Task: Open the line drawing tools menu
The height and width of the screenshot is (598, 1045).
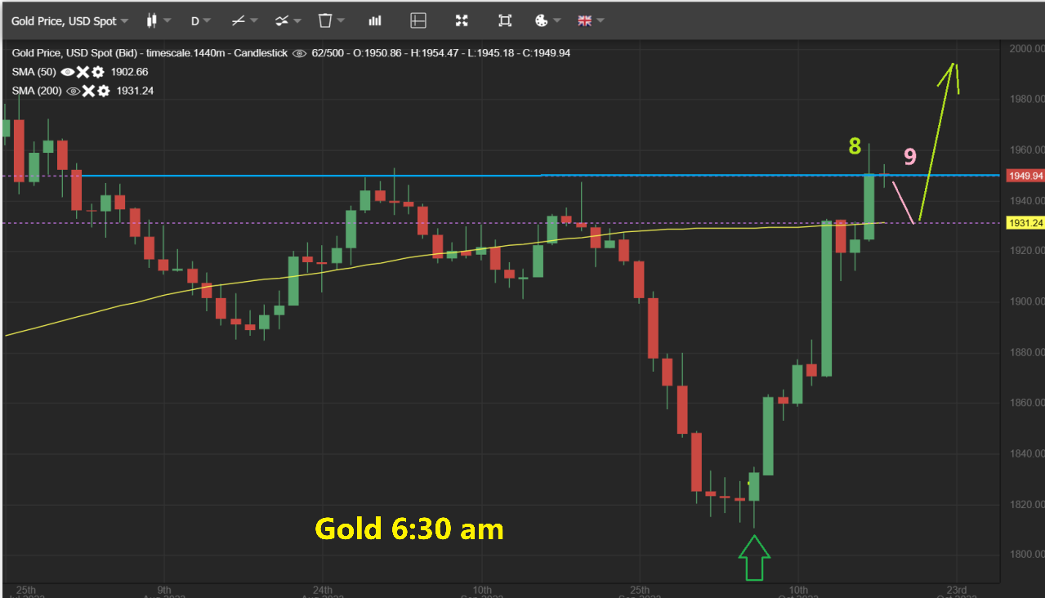Action: 244,20
